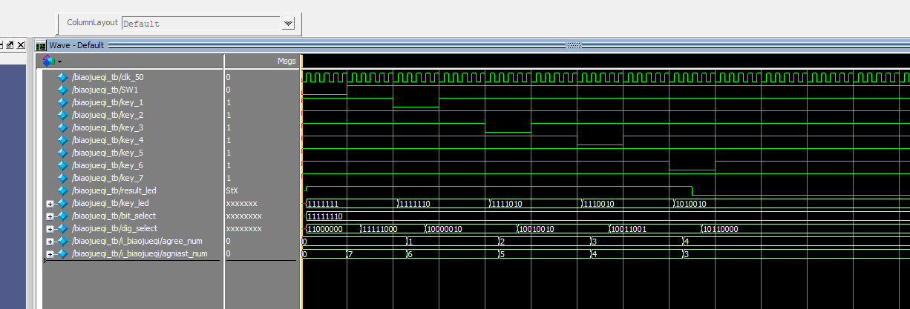Click the xxxxxxx value of key_led
Screen dimensions: 910x309
coord(241,203)
